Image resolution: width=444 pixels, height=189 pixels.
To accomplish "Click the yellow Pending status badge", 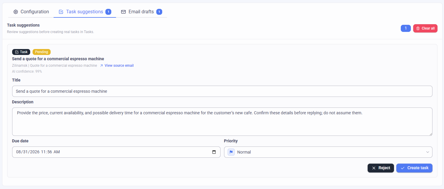I will 41,52.
